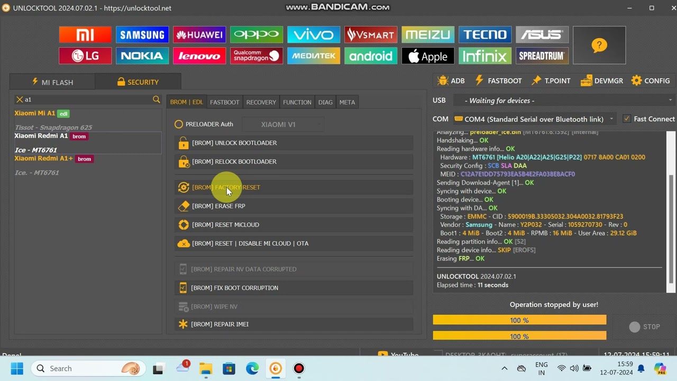The height and width of the screenshot is (381, 677).
Task: Select the OPPO brand logo
Action: tap(257, 35)
